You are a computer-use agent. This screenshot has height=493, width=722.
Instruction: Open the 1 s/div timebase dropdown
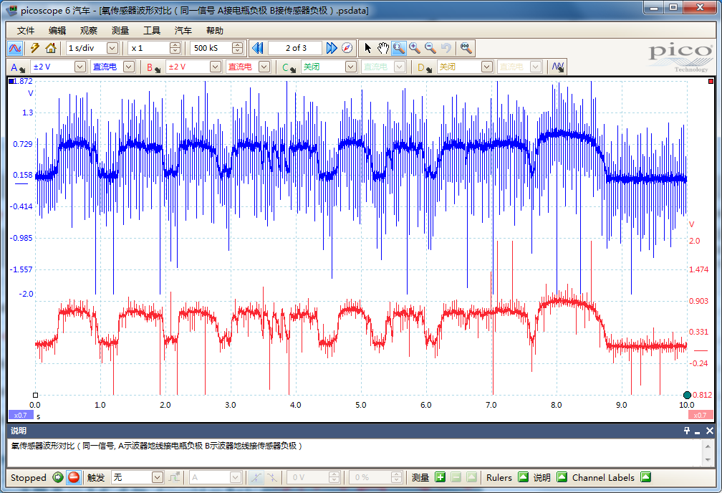[112, 48]
